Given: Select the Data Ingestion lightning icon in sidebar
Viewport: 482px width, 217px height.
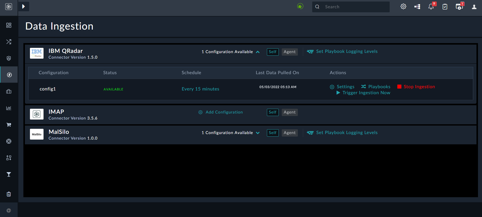Looking at the screenshot, I should coord(9,75).
